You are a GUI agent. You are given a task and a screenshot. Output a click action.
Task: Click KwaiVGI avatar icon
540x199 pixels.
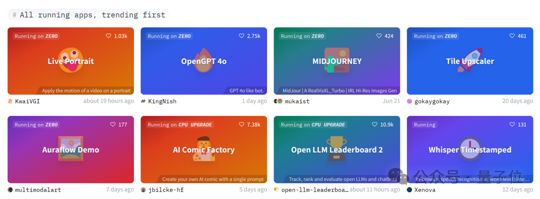pos(10,101)
